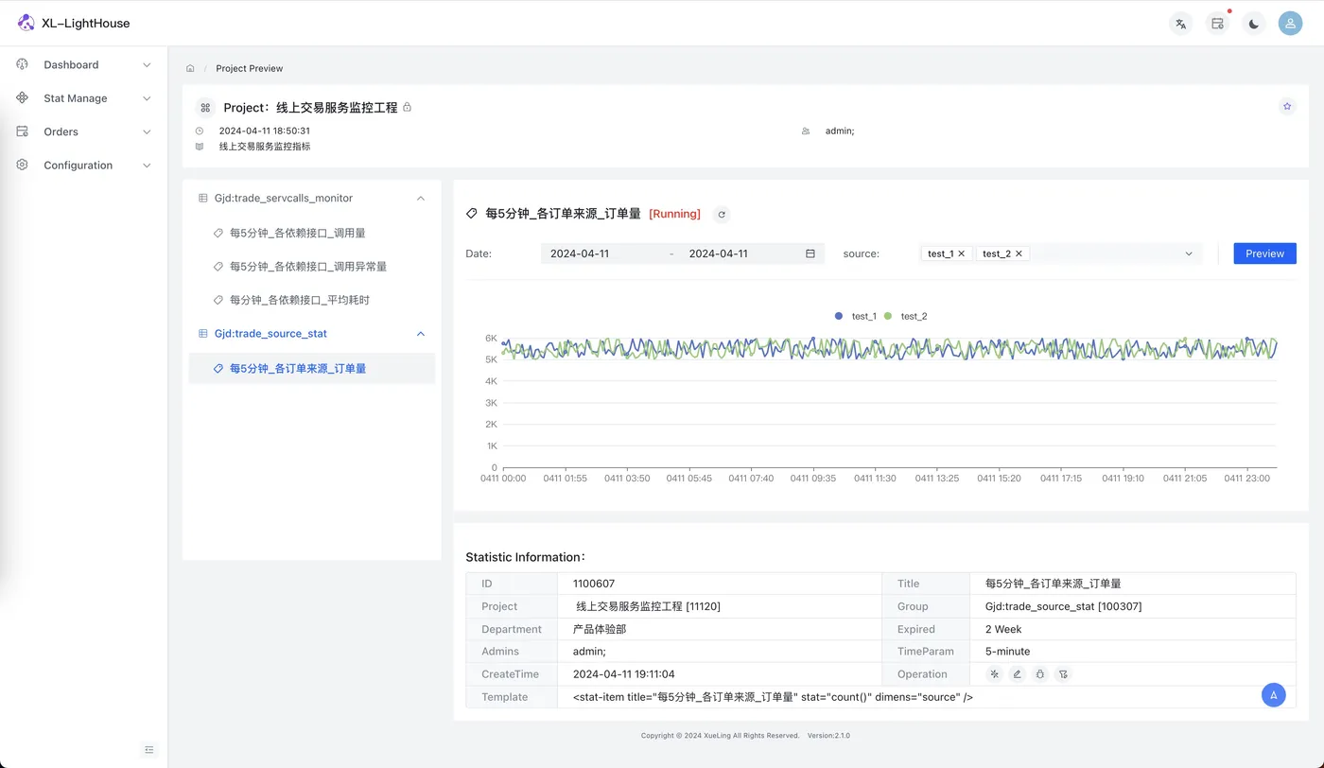Click the start date field 2024-04-11
The width and height of the screenshot is (1324, 768).
[580, 253]
